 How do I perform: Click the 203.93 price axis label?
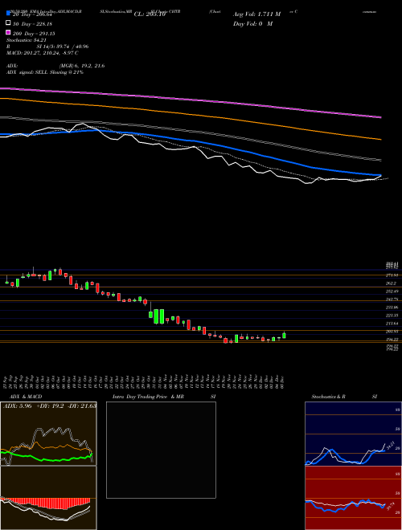tap(392, 332)
